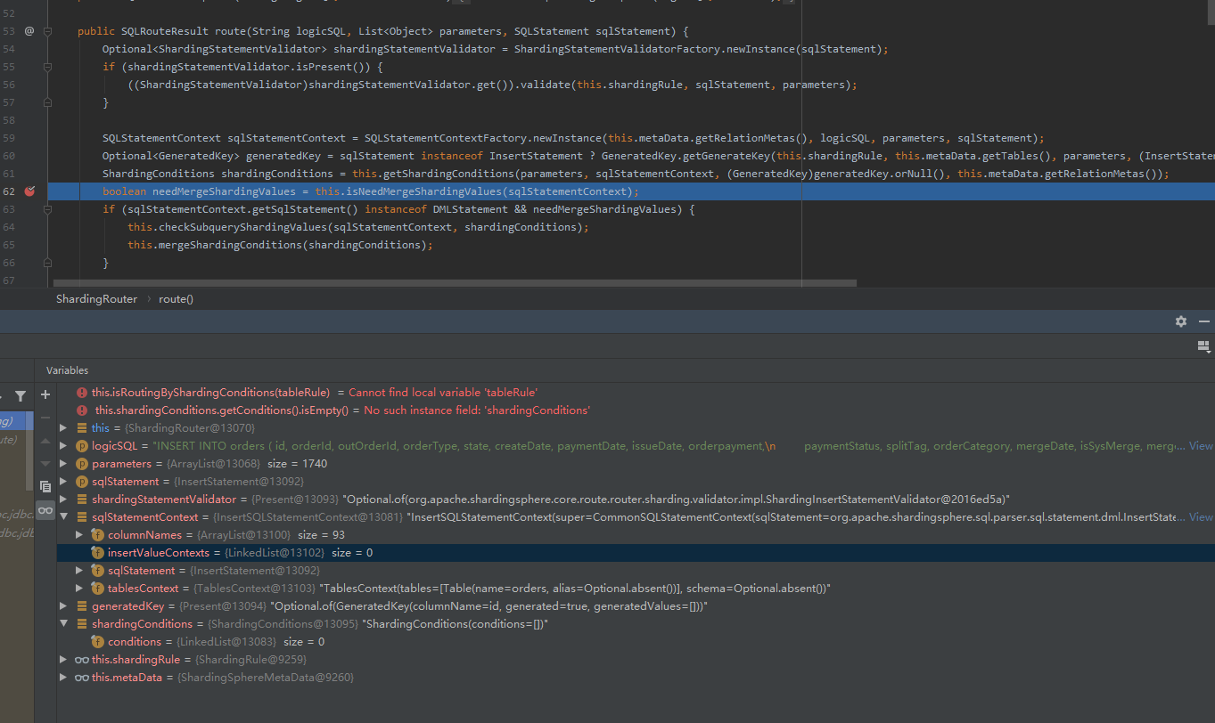This screenshot has width=1215, height=723.
Task: Click route() in the breadcrumb bar
Action: pyautogui.click(x=175, y=298)
